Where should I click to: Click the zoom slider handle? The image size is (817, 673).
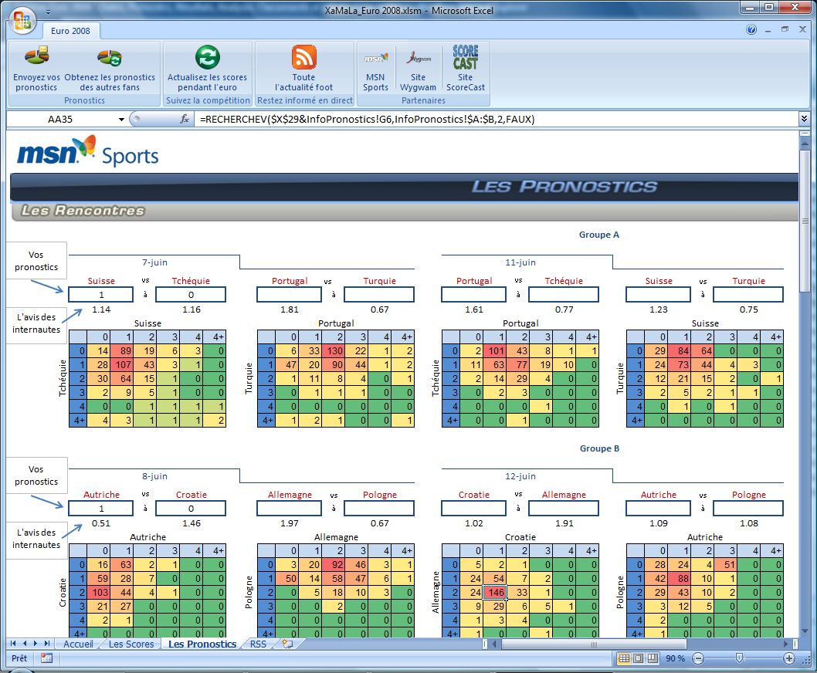tap(739, 658)
